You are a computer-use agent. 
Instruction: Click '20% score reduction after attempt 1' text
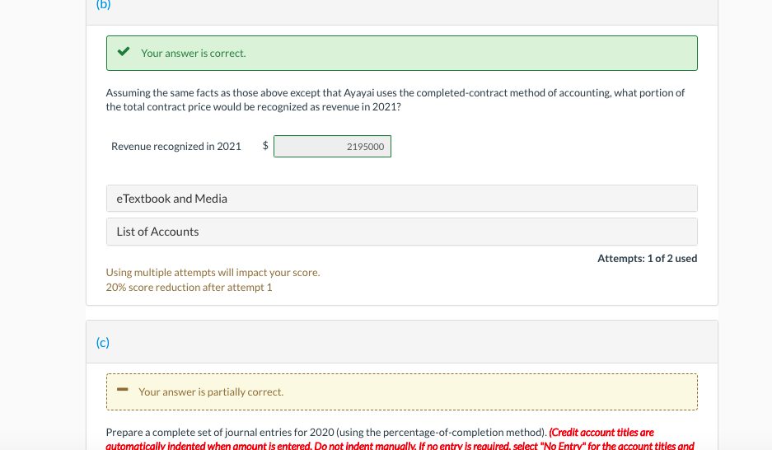(x=189, y=287)
